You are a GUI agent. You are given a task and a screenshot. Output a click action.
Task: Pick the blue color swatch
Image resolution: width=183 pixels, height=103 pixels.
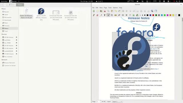point(150,15)
